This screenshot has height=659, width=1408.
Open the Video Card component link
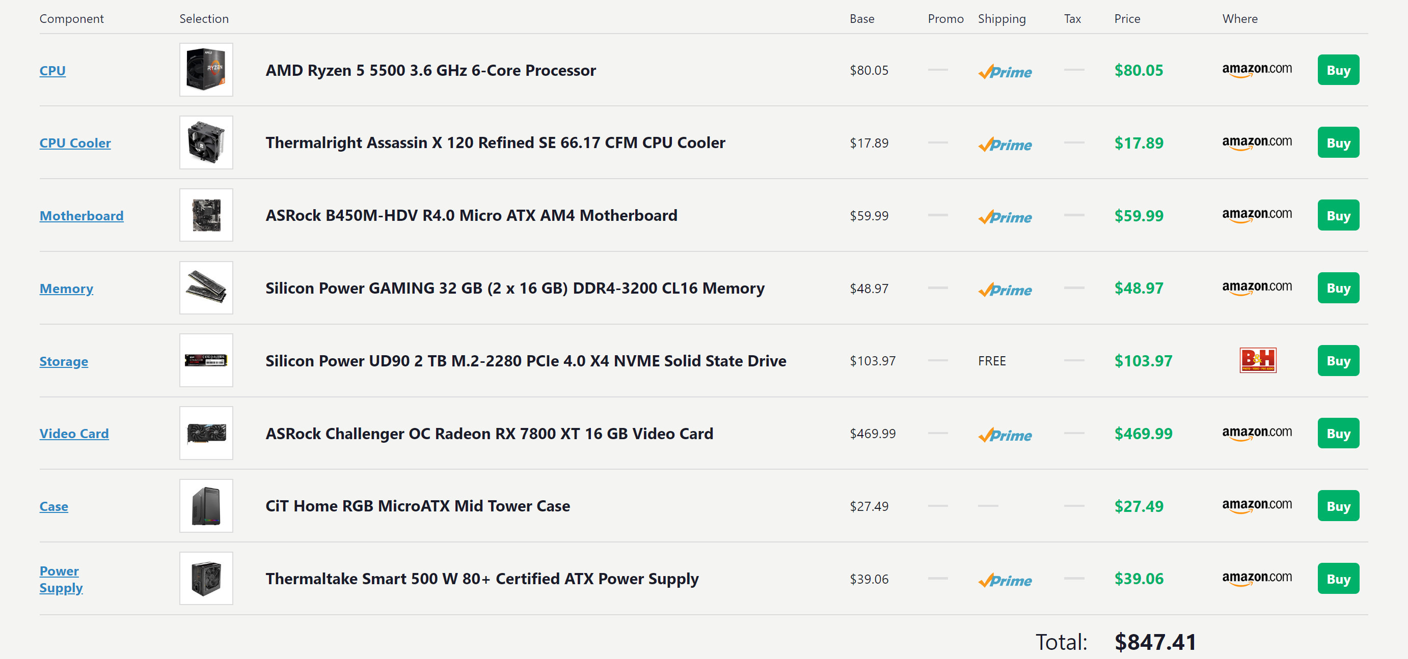click(x=74, y=434)
